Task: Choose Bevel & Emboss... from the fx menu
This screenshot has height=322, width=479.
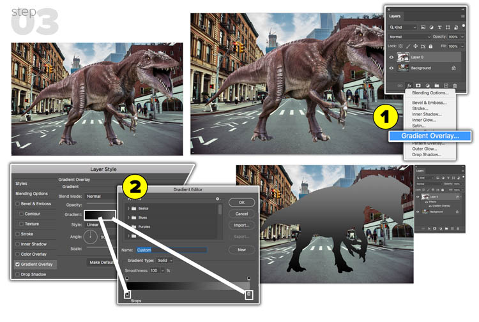Action: click(x=429, y=103)
